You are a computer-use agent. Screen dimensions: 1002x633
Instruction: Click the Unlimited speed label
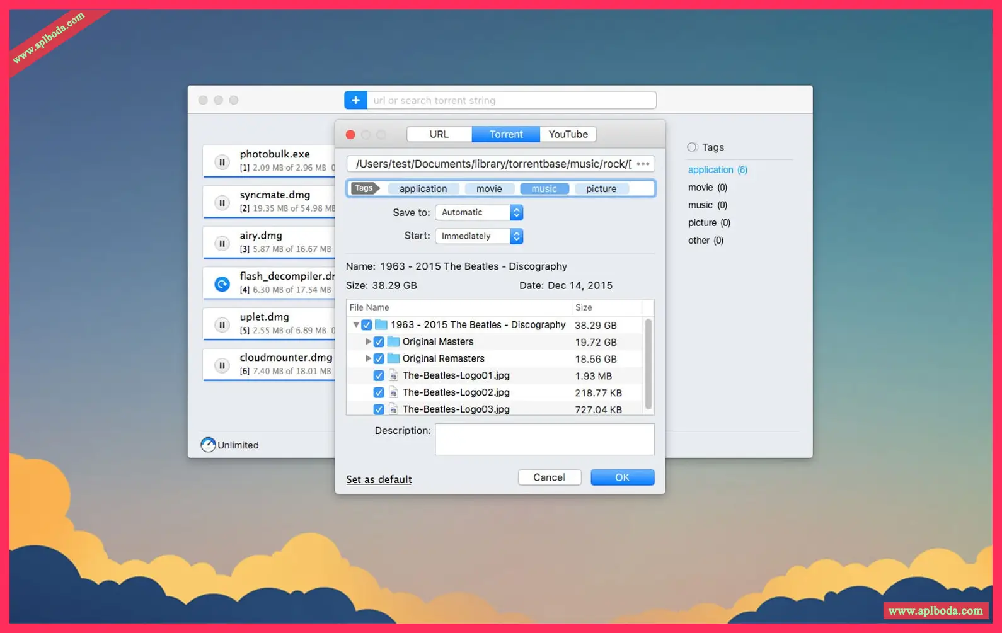(238, 445)
